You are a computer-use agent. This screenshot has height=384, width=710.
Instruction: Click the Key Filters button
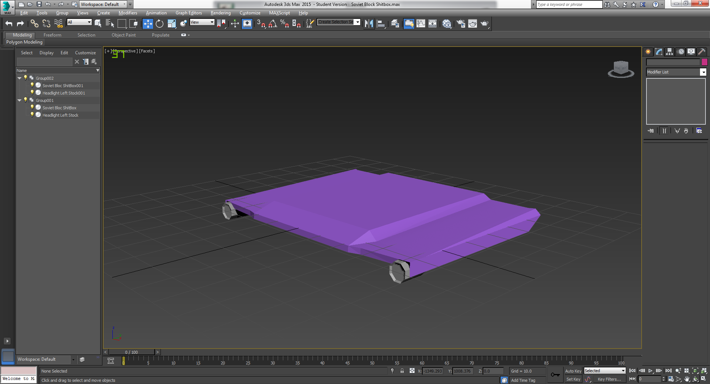coord(609,379)
